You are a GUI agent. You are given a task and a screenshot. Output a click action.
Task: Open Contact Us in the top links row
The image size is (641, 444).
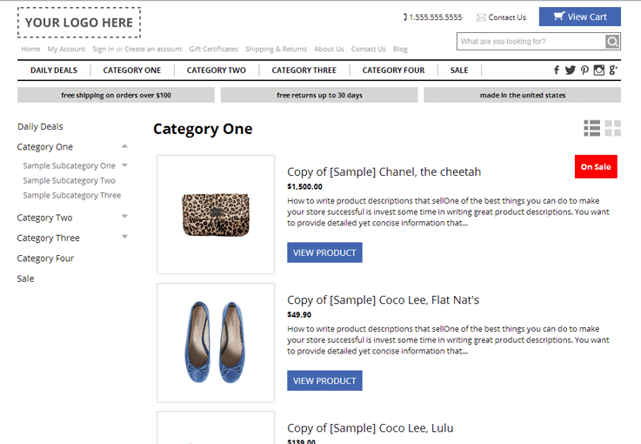pyautogui.click(x=368, y=49)
